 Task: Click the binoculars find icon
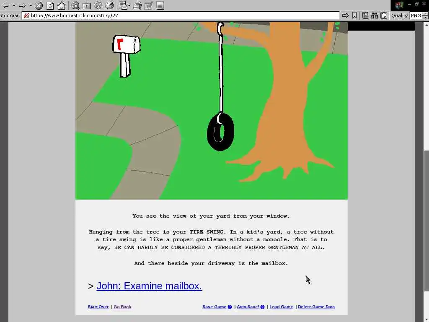(x=375, y=16)
